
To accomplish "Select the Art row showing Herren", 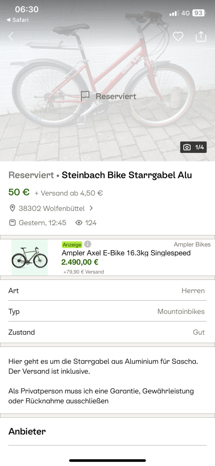I will click(107, 291).
